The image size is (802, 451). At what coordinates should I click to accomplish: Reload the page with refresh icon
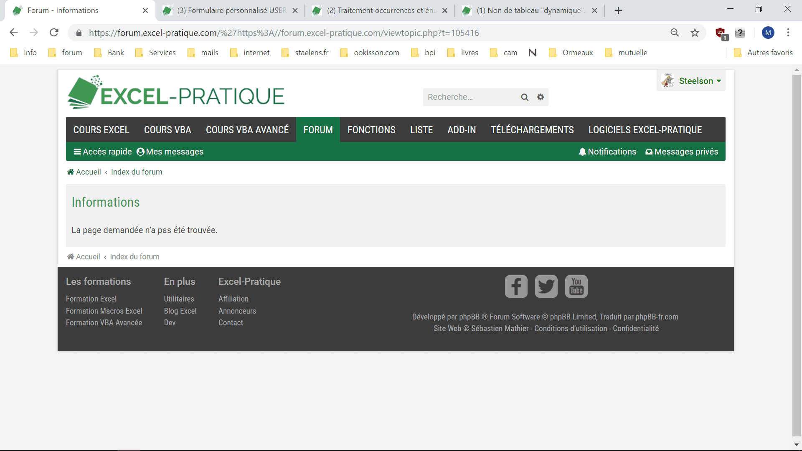click(x=54, y=33)
